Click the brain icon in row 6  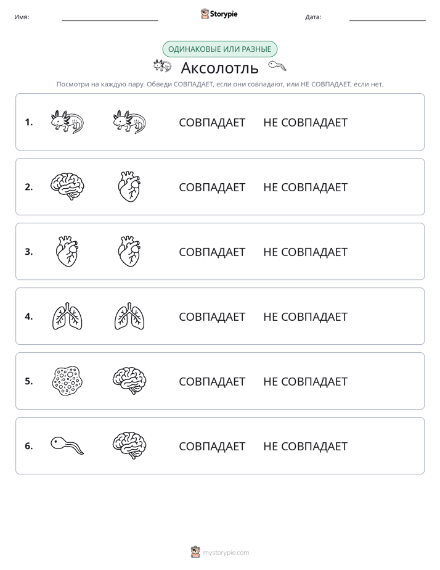[129, 445]
